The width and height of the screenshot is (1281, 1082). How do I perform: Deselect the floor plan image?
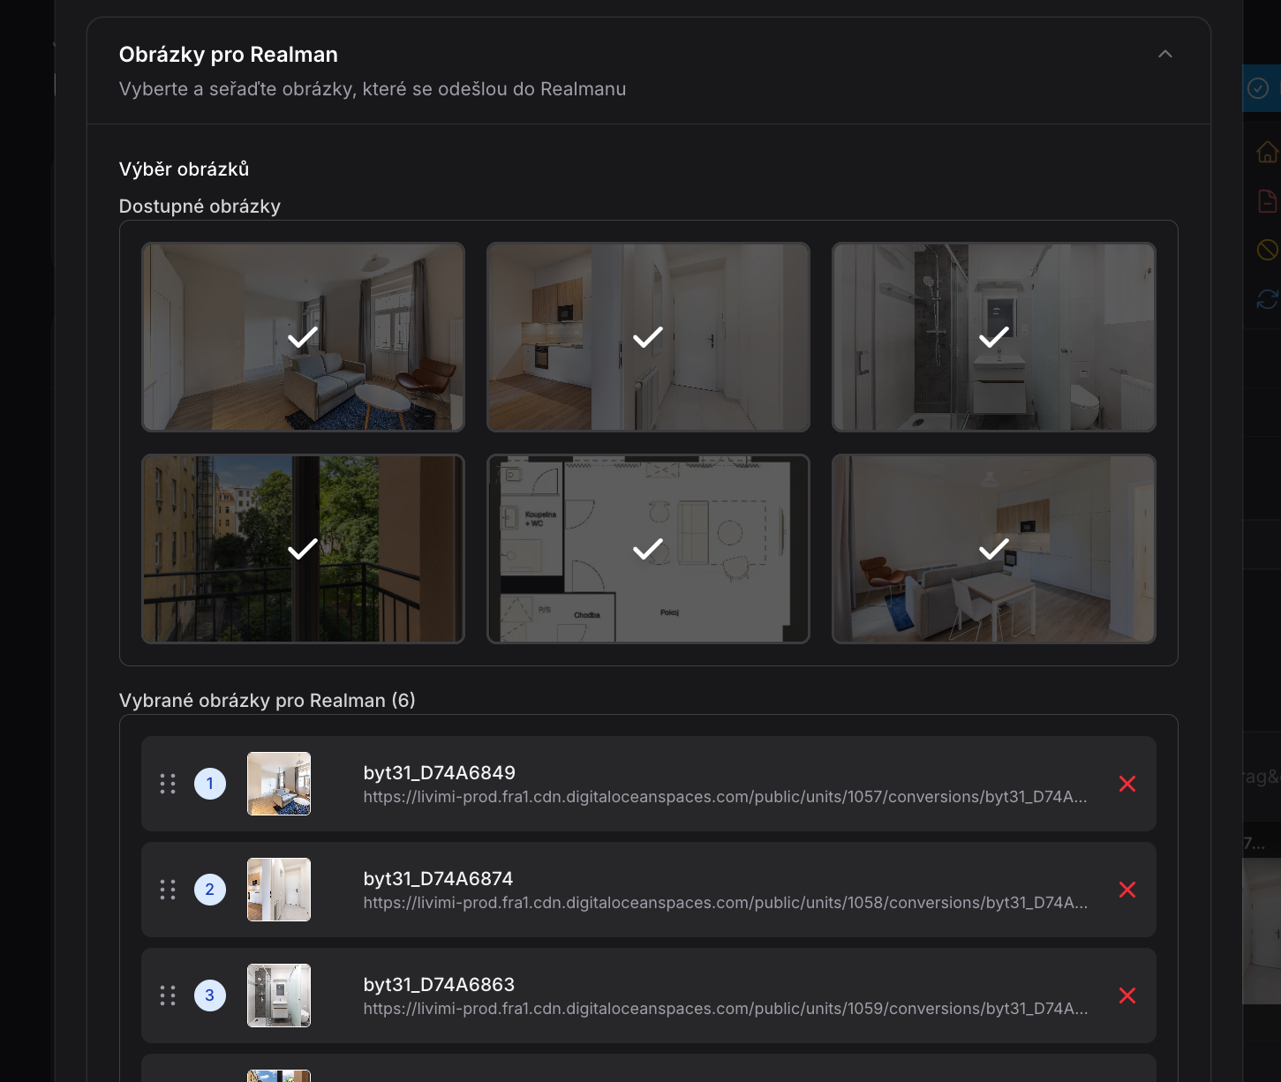coord(648,549)
